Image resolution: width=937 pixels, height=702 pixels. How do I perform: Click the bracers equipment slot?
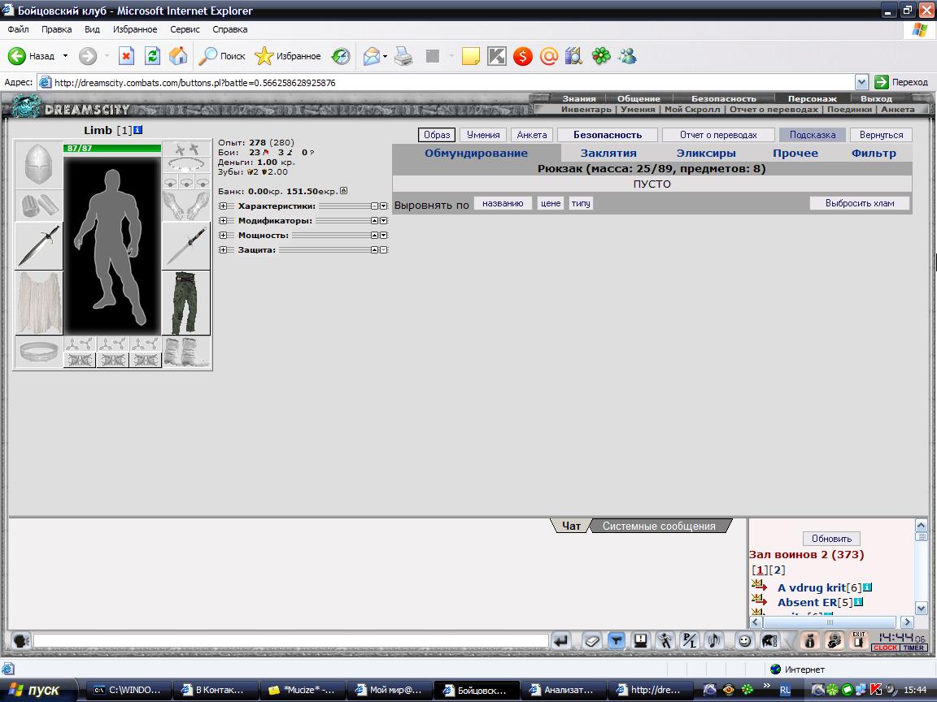coord(38,206)
